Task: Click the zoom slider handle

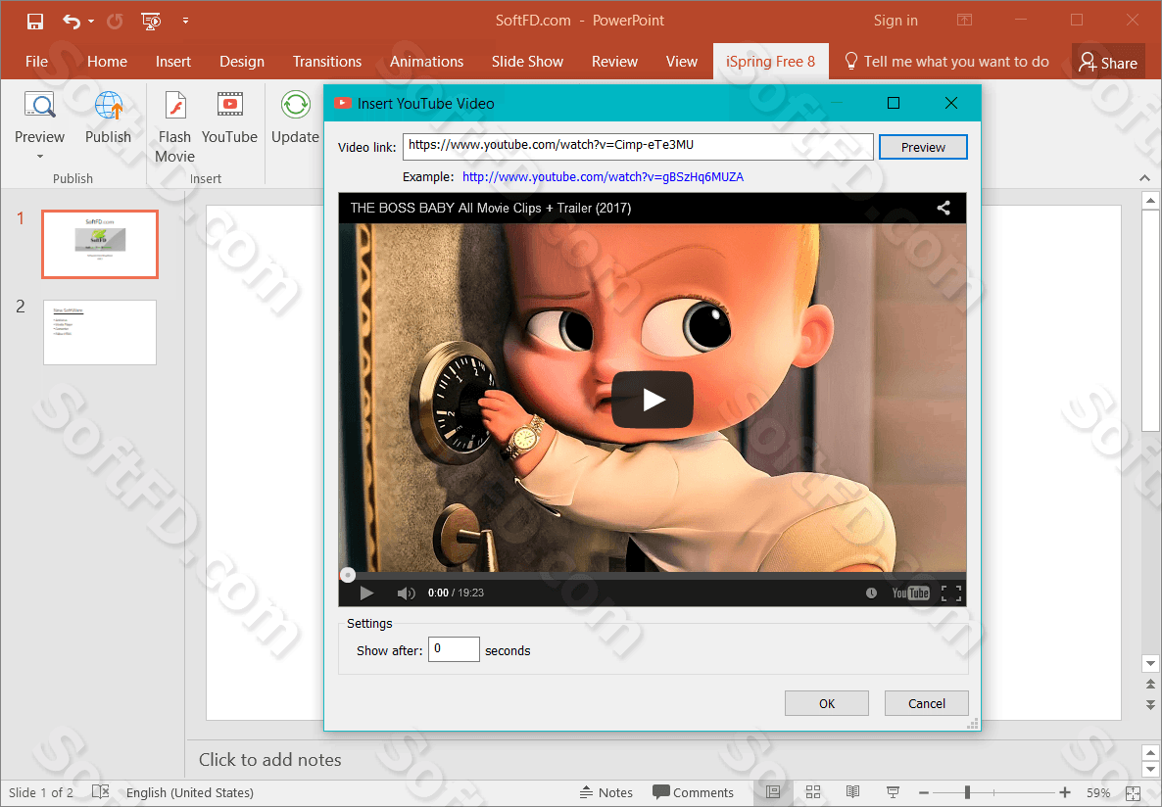Action: pos(967,792)
